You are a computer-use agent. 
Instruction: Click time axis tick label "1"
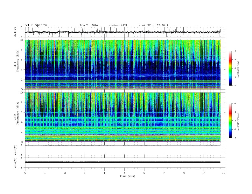pyautogui.click(x=45, y=173)
